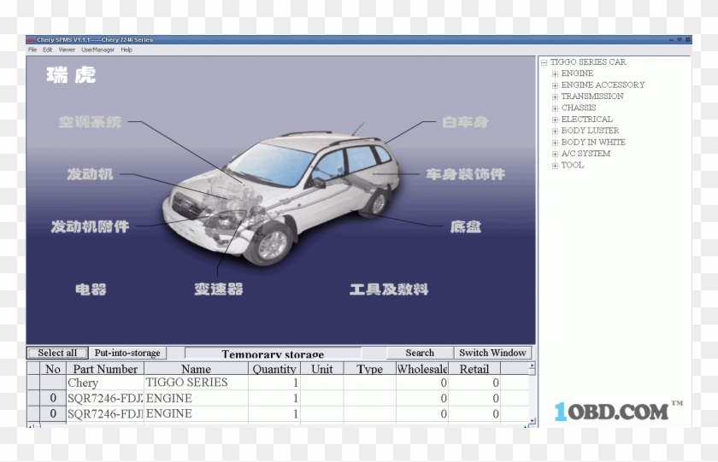
Task: Click the 变速器 label on car diagram
Action: pyautogui.click(x=219, y=289)
